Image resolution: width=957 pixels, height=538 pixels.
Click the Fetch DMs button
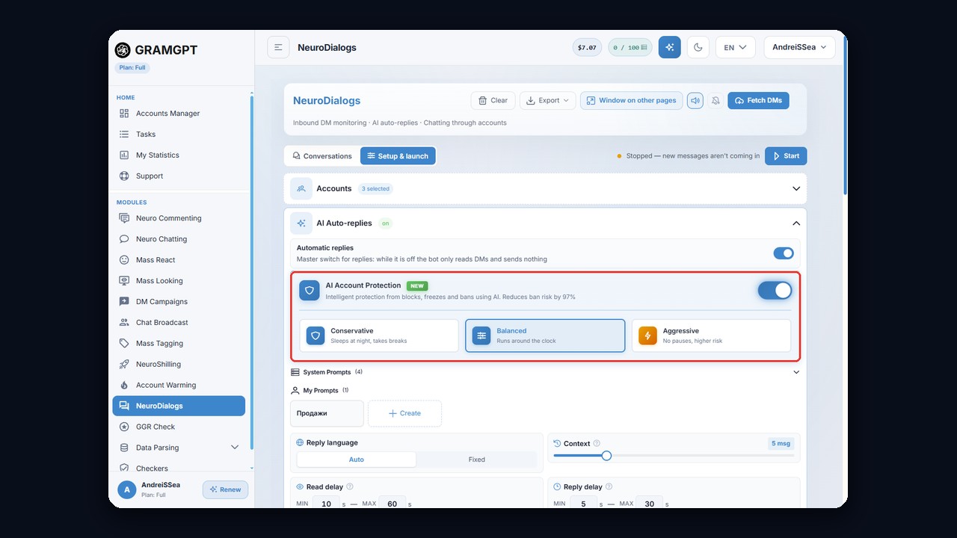coord(758,100)
